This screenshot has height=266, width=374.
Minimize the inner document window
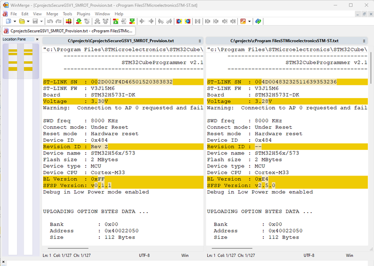357,14
